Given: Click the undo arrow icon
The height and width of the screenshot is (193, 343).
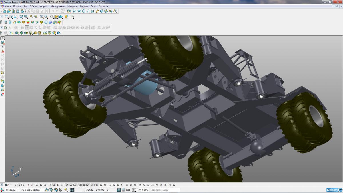Looking at the screenshot, I should tap(53, 11).
